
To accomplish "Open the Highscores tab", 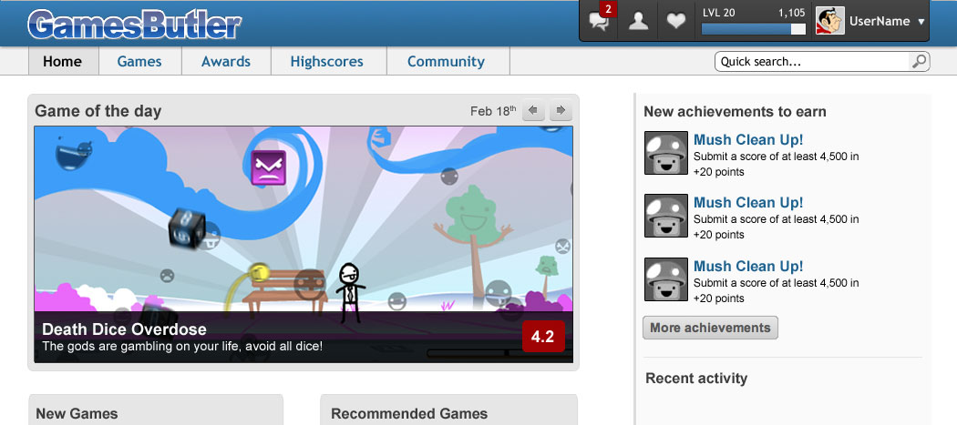I will tap(326, 62).
